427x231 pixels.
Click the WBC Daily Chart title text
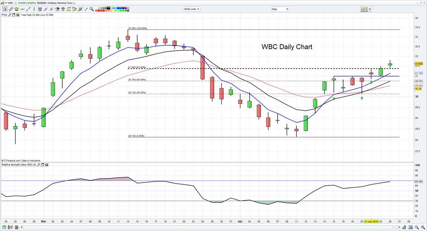(287, 47)
